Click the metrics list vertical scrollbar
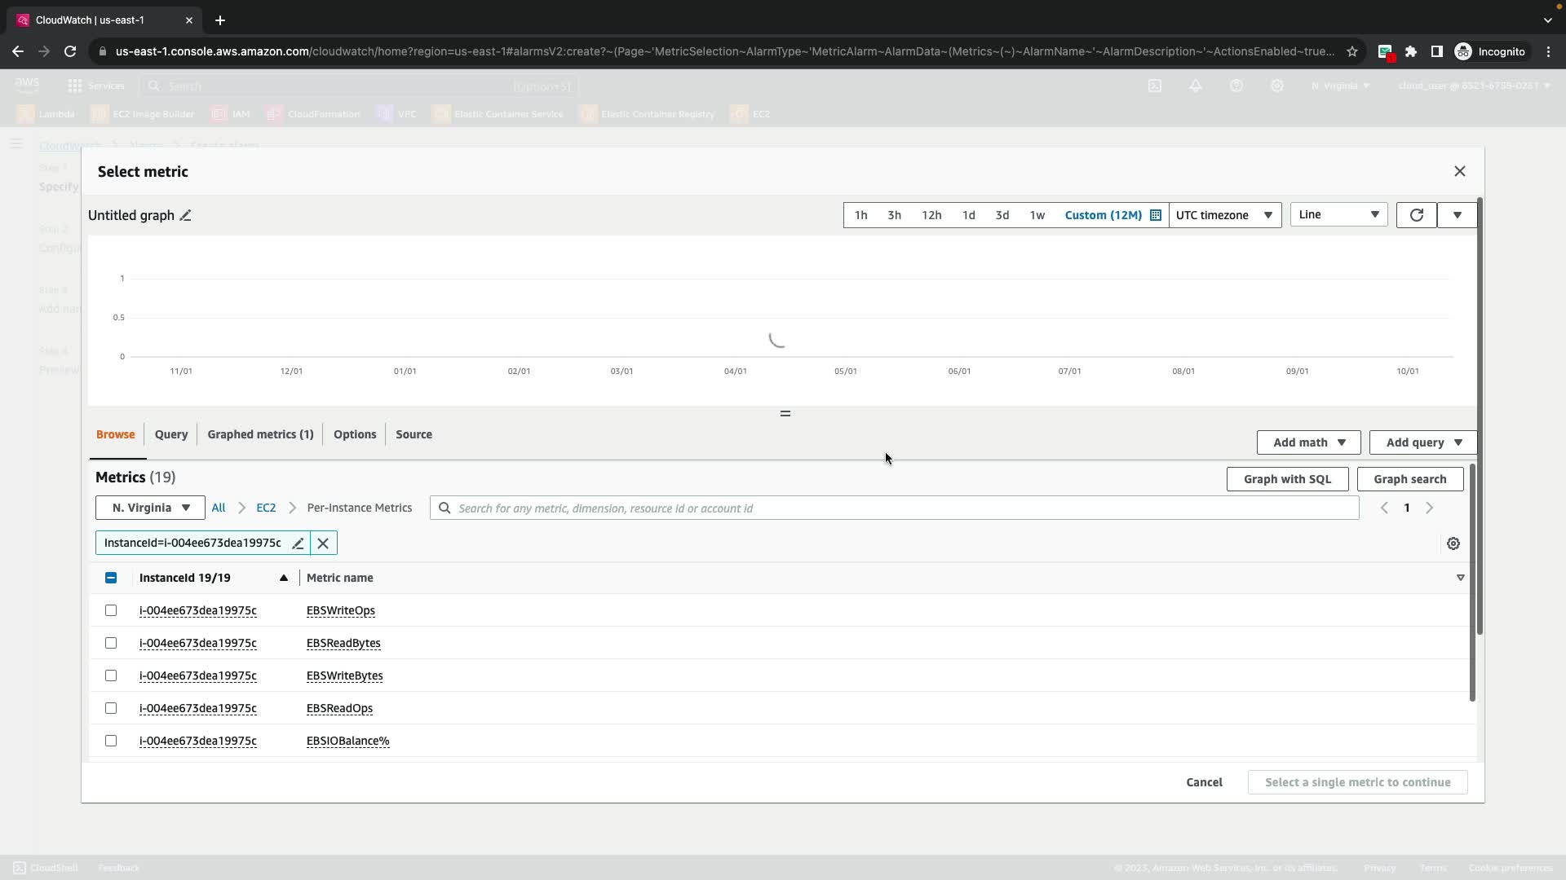1566x880 pixels. [x=1472, y=583]
